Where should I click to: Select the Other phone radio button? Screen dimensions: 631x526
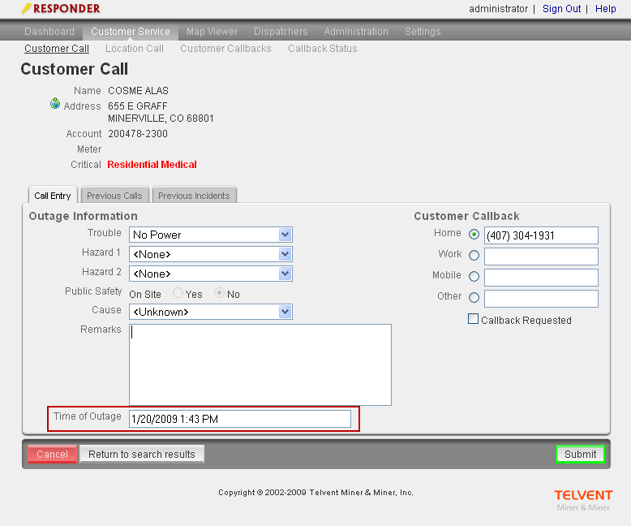click(x=474, y=298)
